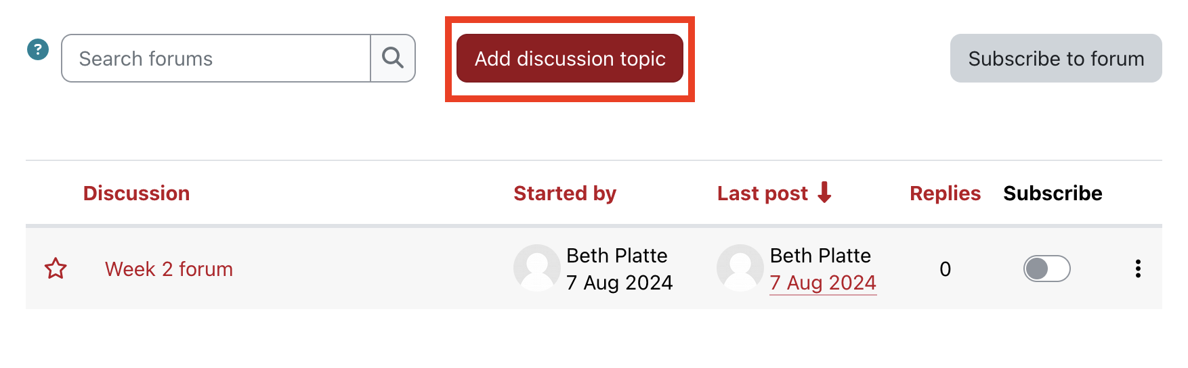Sort discussions by the Discussion column
Screen dimensions: 1188x368
(136, 193)
